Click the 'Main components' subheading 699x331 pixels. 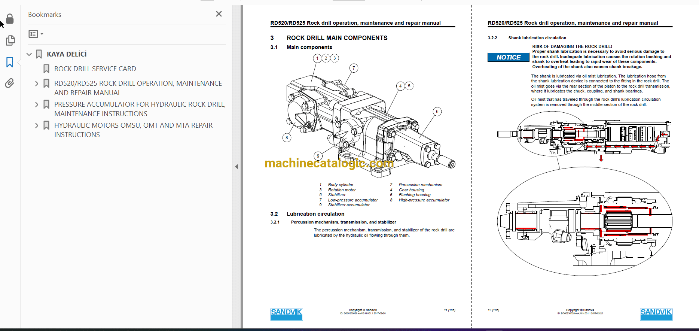pyautogui.click(x=309, y=47)
